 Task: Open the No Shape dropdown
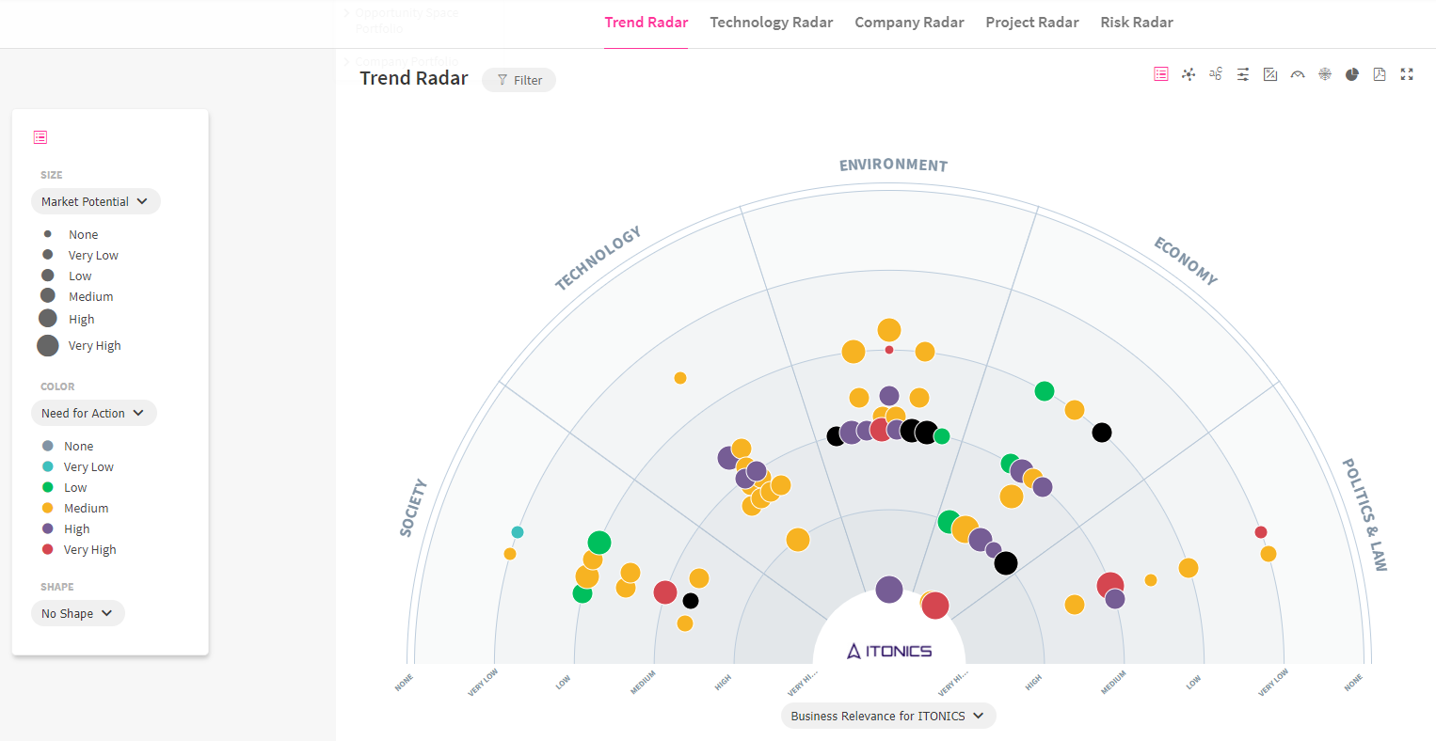pos(77,612)
